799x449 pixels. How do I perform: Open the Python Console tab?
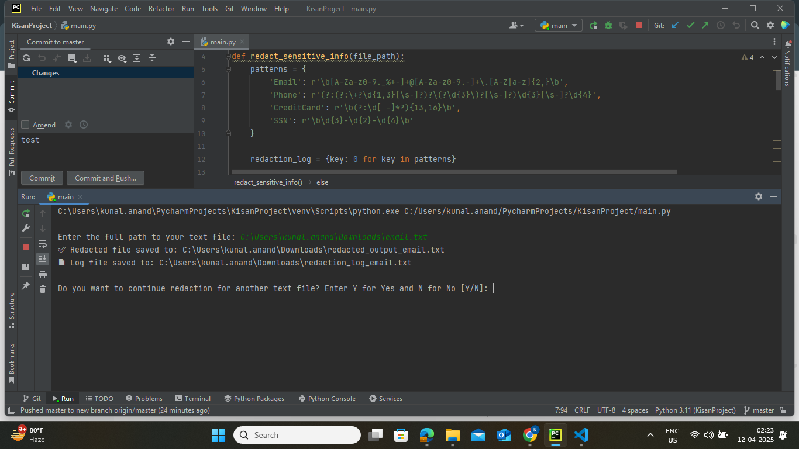click(x=327, y=399)
